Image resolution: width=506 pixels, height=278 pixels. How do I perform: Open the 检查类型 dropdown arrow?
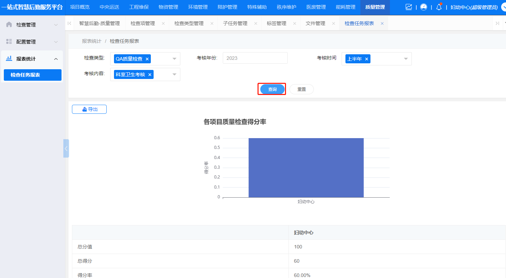tap(174, 59)
